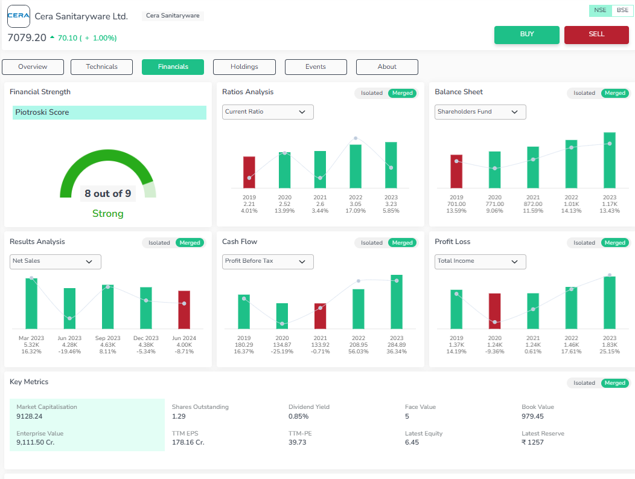Click the red Jun 2024 Net Sales bar

coord(184,310)
